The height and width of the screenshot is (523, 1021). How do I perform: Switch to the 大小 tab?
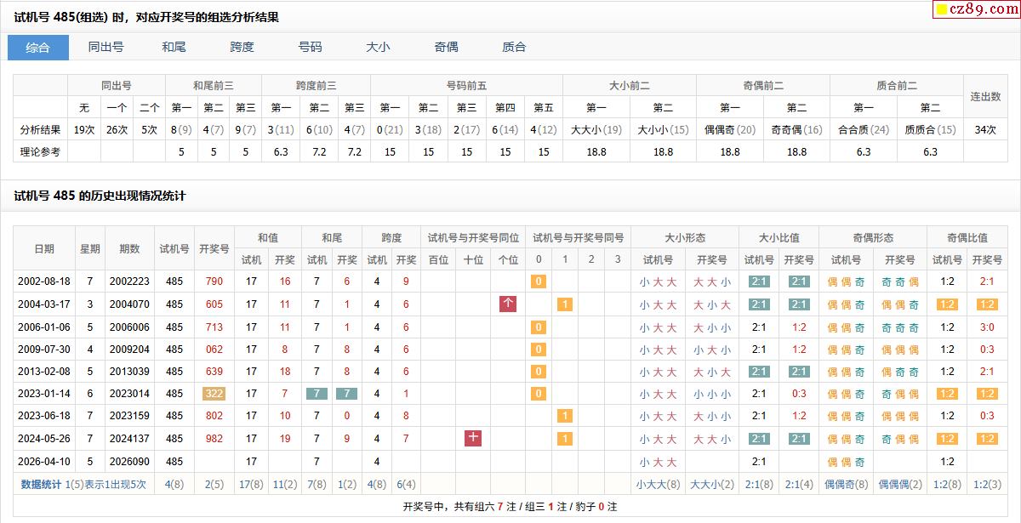tap(378, 48)
